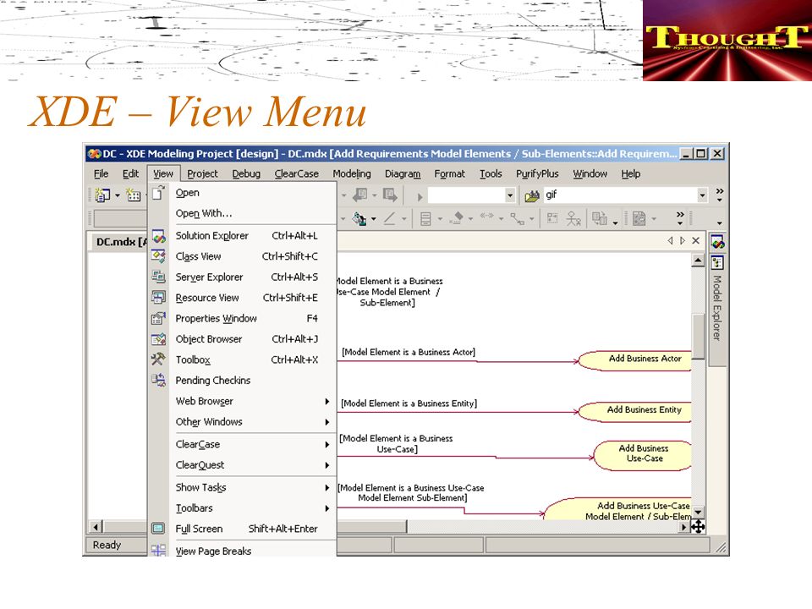Open the Diagram menu
812x609 pixels.
[403, 173]
